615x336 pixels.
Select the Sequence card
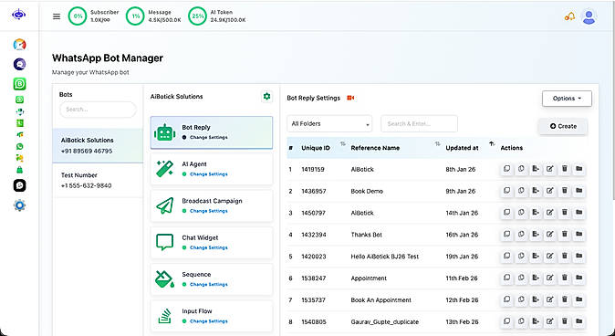point(212,279)
